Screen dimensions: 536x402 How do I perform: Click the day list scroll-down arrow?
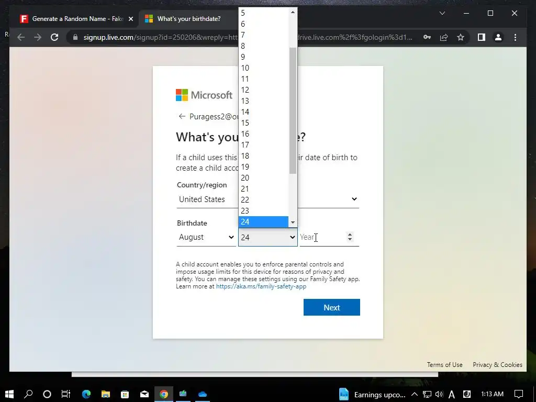pos(293,222)
